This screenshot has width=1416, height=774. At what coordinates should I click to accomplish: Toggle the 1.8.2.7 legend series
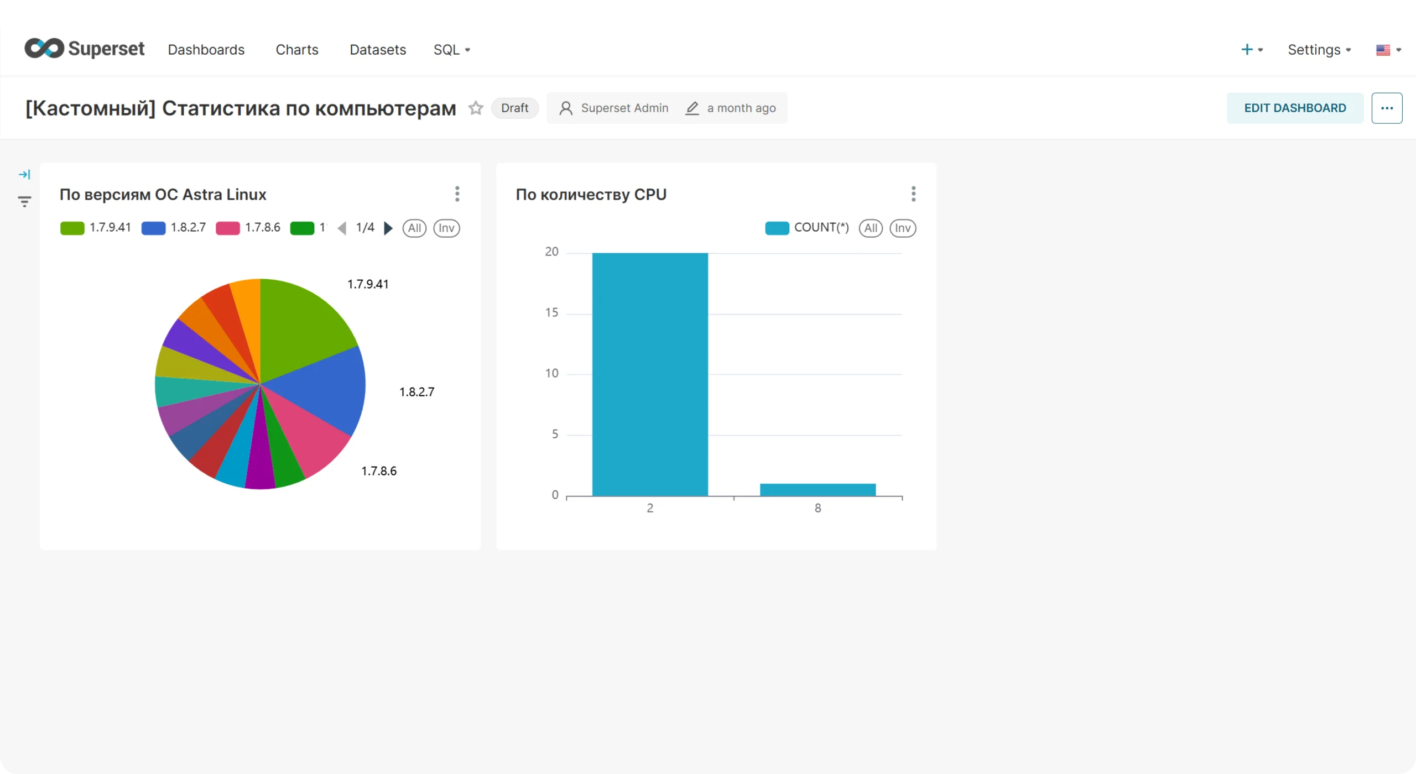pyautogui.click(x=174, y=228)
